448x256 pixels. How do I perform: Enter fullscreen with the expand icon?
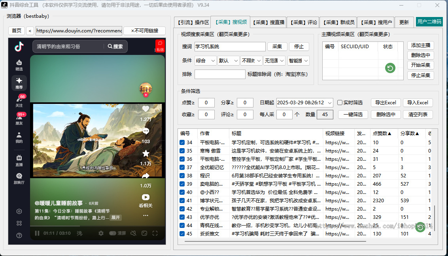(x=155, y=233)
